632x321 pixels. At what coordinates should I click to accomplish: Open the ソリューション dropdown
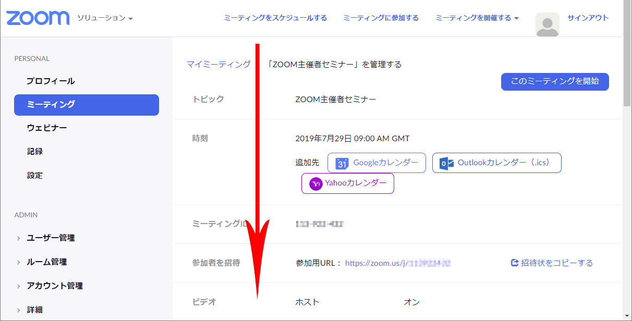tap(105, 18)
